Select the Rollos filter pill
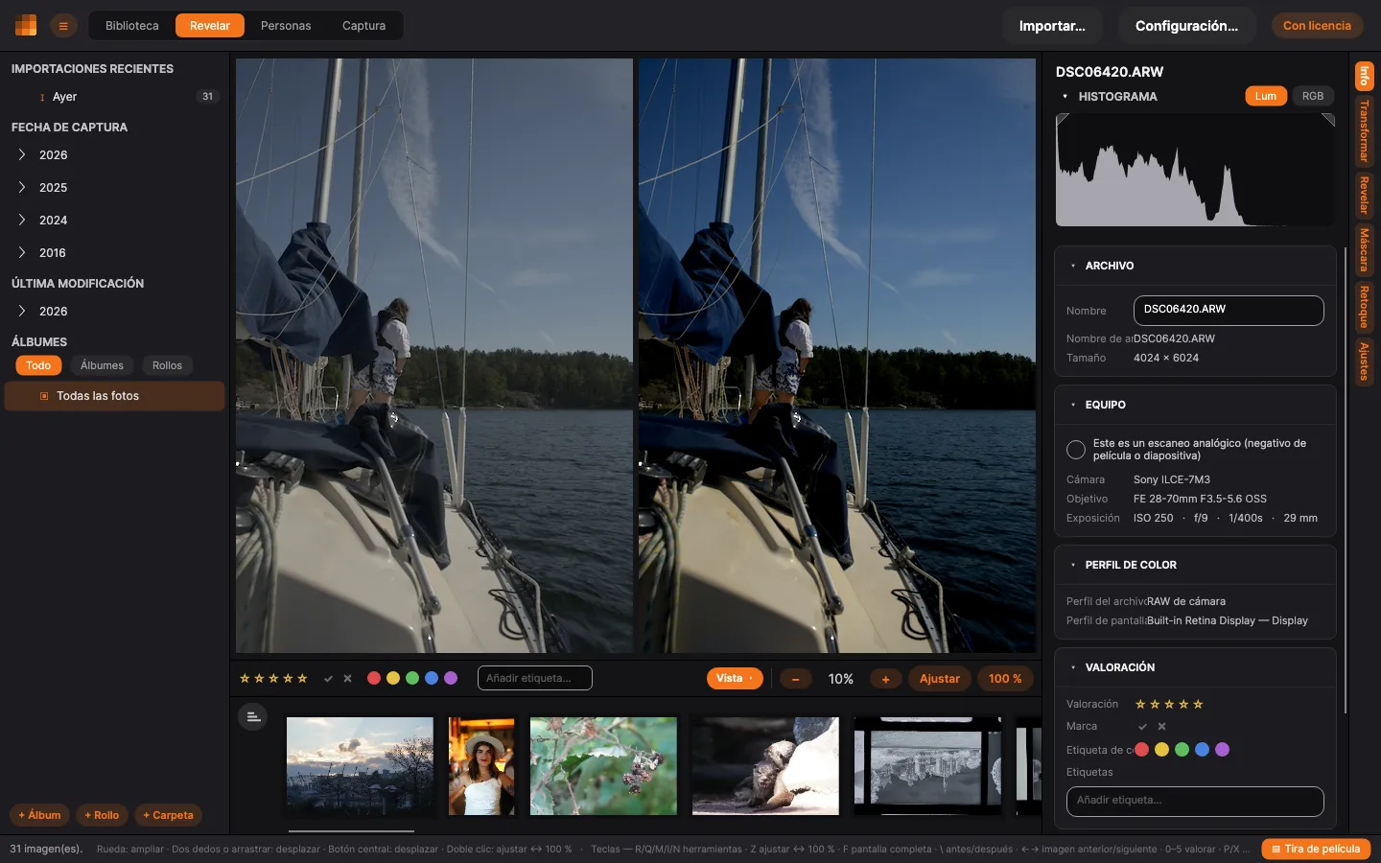This screenshot has width=1381, height=863. point(167,365)
